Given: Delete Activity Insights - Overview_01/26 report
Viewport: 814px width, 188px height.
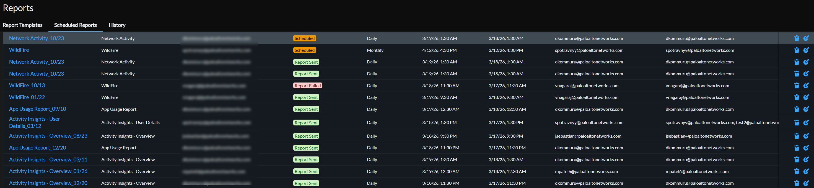Looking at the screenshot, I should 796,171.
